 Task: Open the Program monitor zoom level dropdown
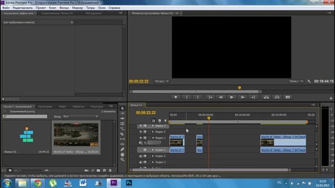coord(162,81)
